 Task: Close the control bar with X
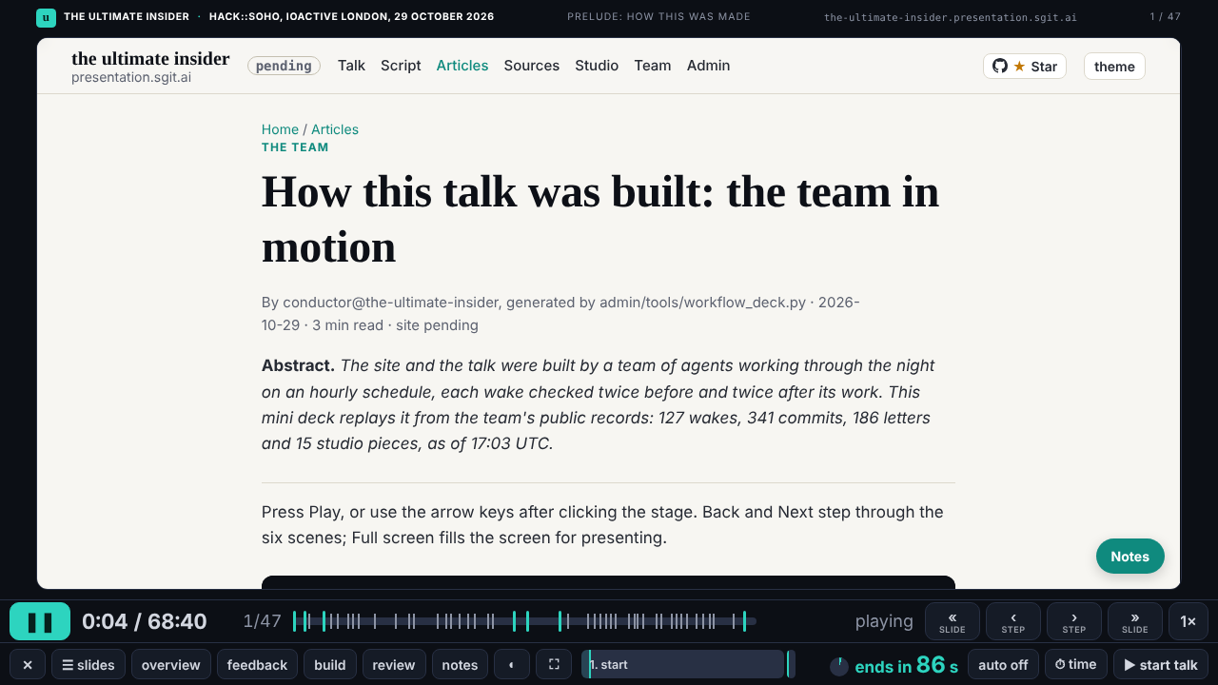(28, 664)
